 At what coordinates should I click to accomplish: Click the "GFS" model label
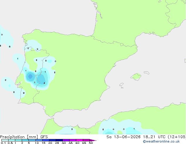coord(44,137)
